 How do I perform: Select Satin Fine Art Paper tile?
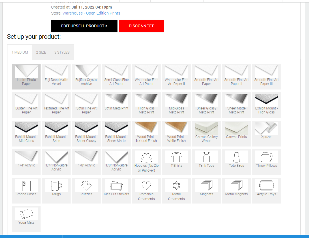tap(86, 105)
